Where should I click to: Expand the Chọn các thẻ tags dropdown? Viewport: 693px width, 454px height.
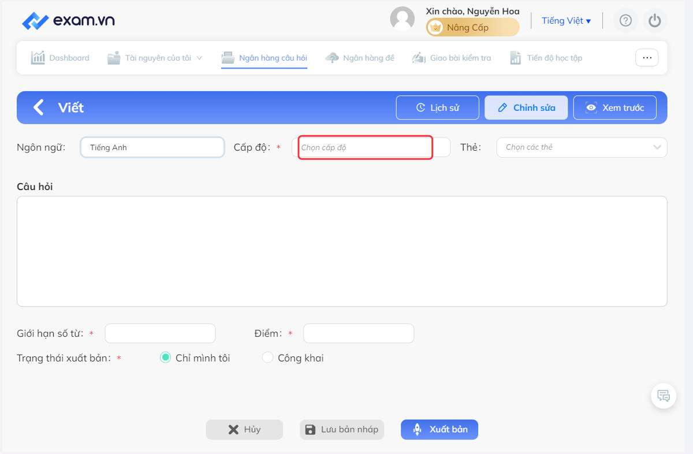582,147
